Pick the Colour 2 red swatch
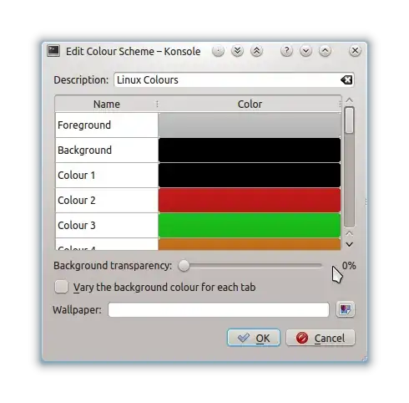The height and width of the screenshot is (403, 409). [x=250, y=201]
